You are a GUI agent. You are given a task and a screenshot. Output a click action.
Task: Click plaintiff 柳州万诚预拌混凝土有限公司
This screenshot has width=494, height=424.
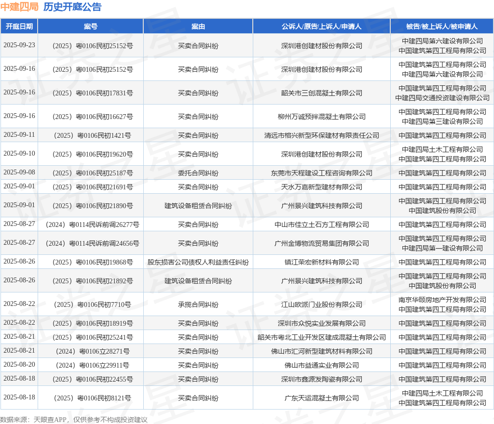(x=322, y=117)
